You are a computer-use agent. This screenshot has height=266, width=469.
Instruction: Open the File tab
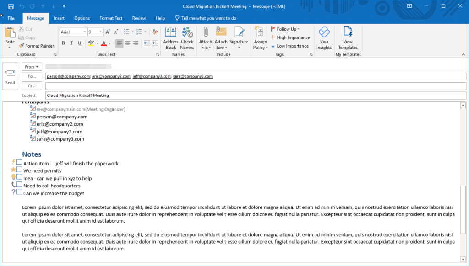pos(11,18)
